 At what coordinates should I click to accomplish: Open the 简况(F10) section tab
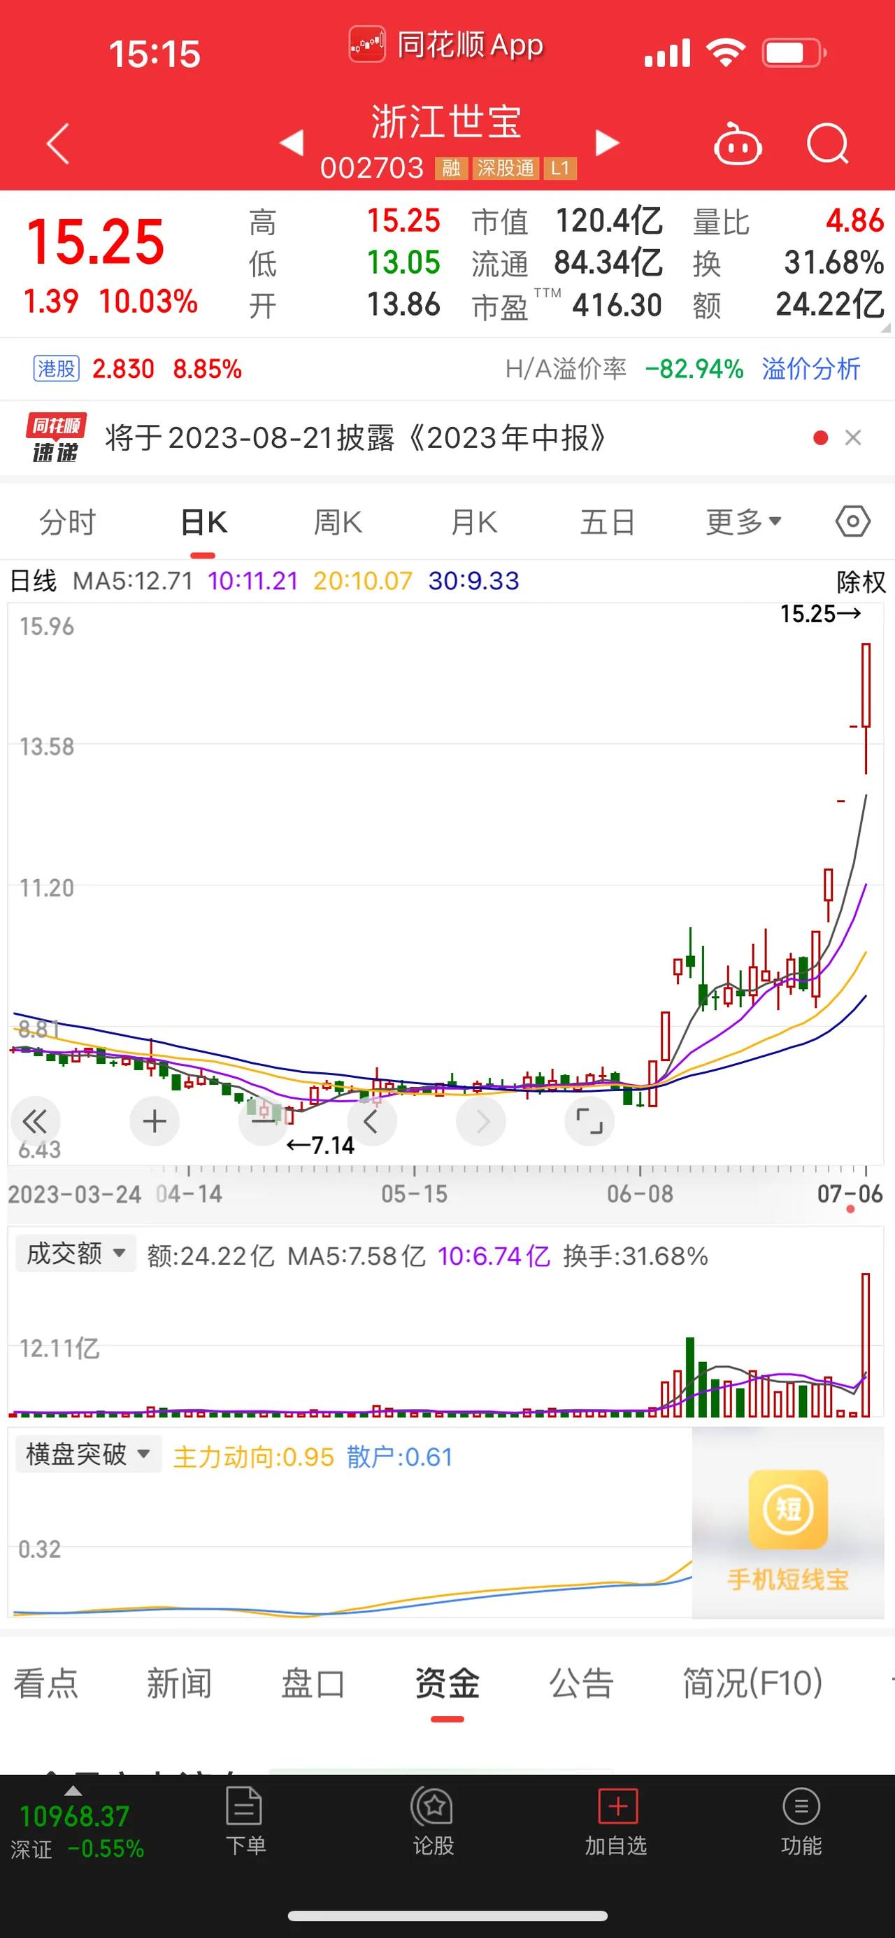coord(753,1683)
